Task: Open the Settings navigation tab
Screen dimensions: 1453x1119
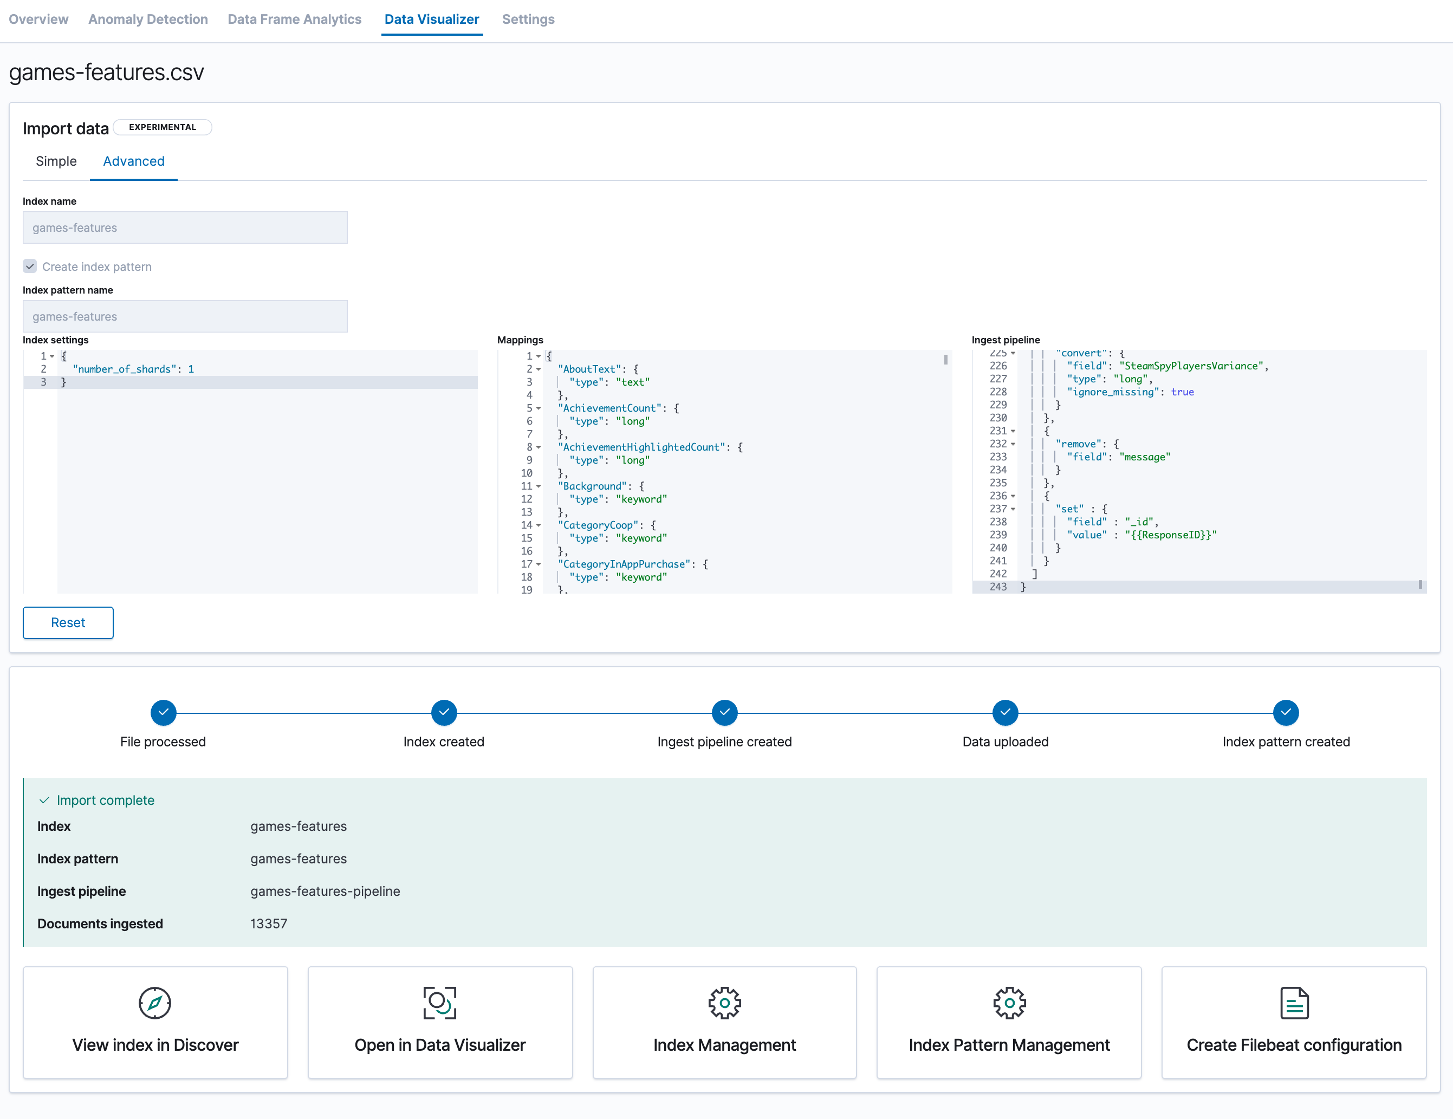Action: 528,19
